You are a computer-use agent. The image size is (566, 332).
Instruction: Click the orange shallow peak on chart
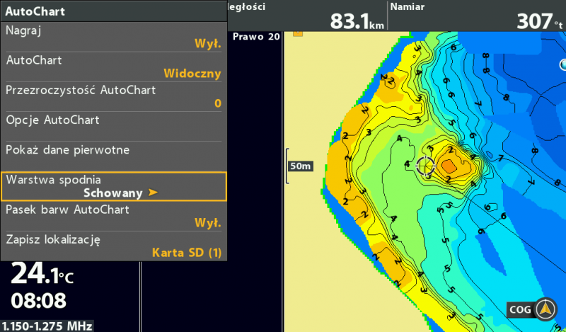[x=449, y=166]
